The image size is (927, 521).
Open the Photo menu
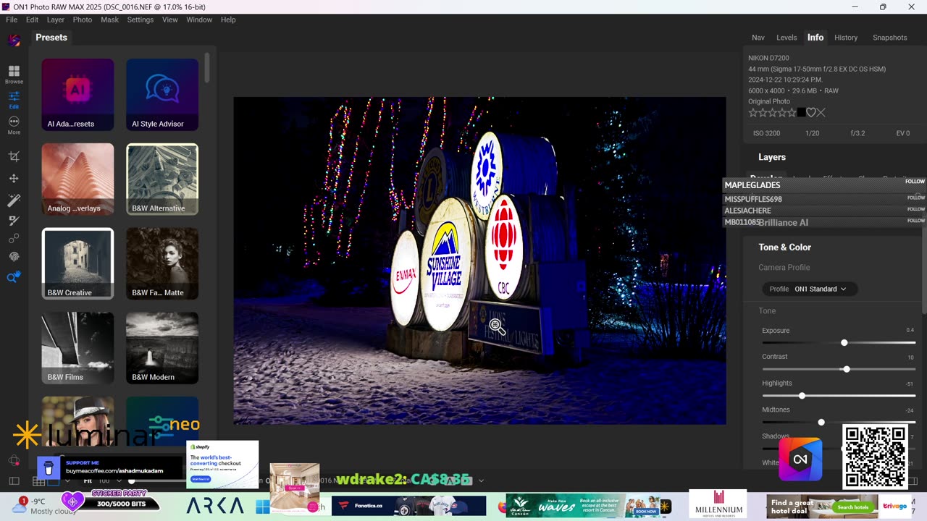click(x=82, y=20)
